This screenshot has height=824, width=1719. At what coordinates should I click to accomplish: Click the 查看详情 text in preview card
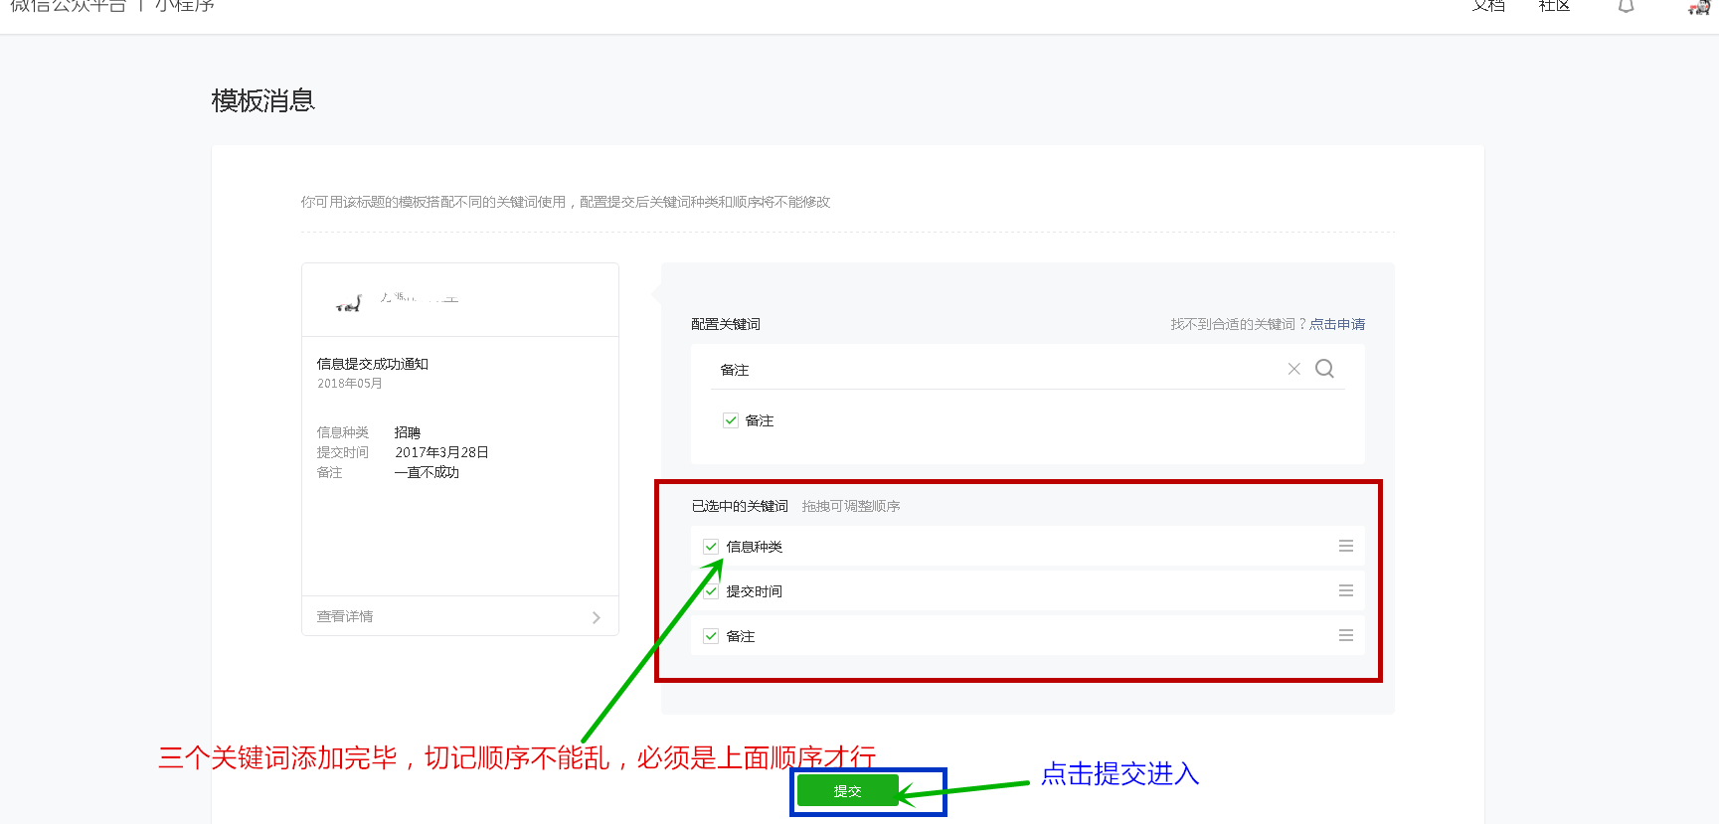[345, 616]
